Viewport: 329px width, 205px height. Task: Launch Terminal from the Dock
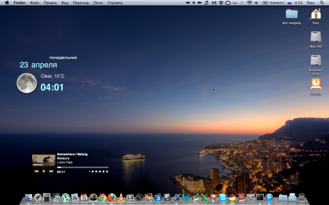point(260,197)
